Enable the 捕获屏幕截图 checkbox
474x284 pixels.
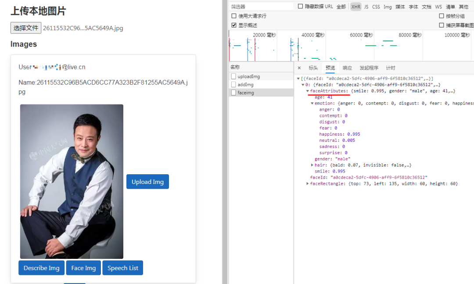442,25
